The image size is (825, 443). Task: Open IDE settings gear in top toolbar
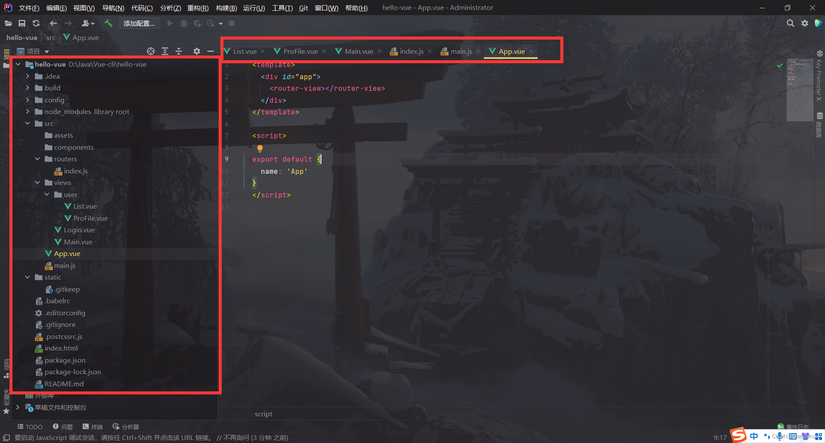(805, 23)
